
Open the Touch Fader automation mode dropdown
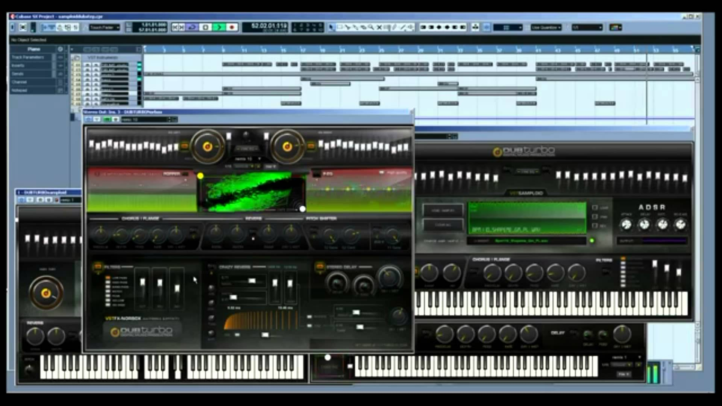pos(105,27)
